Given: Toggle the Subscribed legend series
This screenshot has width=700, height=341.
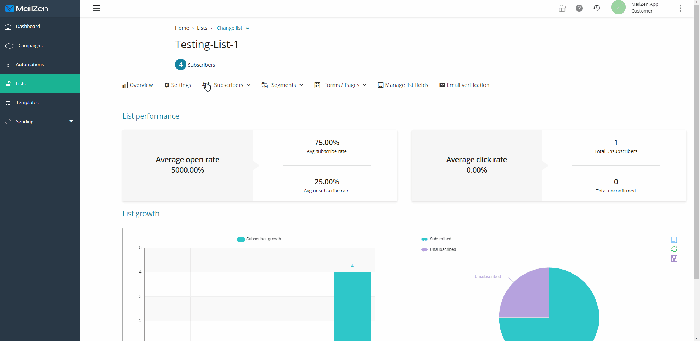Looking at the screenshot, I should coord(436,239).
